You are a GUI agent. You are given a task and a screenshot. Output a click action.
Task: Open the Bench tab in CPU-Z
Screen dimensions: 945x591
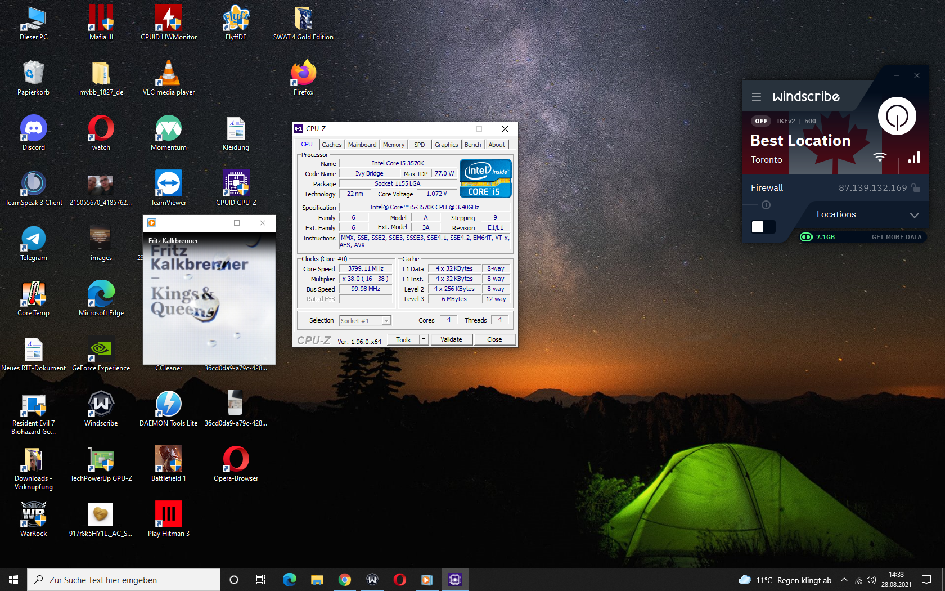click(473, 145)
